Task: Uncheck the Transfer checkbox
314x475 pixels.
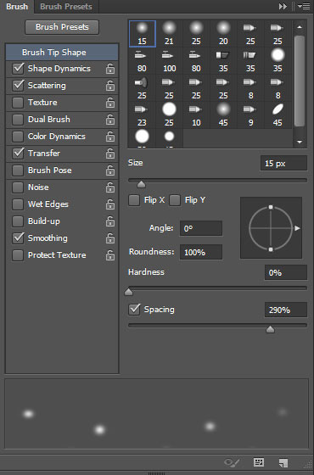Action: pos(18,154)
